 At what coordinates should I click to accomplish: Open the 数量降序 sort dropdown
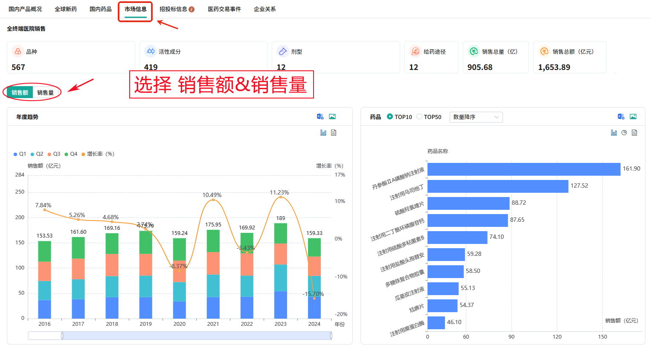[476, 117]
